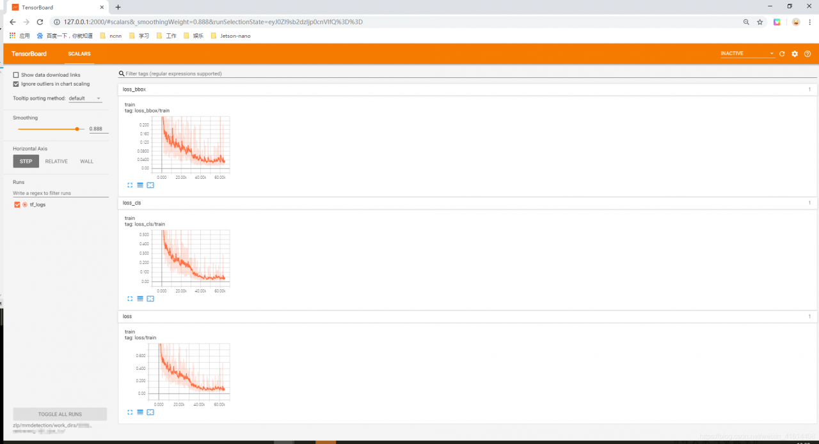Viewport: 819px width, 444px height.
Task: Open a new browser tab
Action: [x=118, y=7]
